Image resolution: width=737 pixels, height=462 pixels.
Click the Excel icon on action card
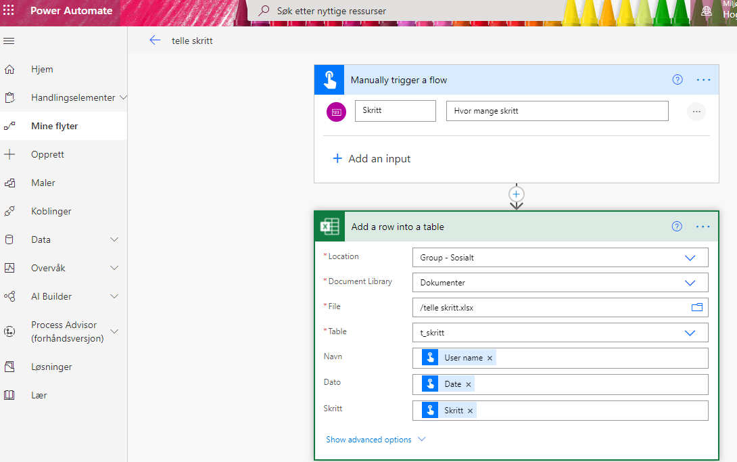329,227
